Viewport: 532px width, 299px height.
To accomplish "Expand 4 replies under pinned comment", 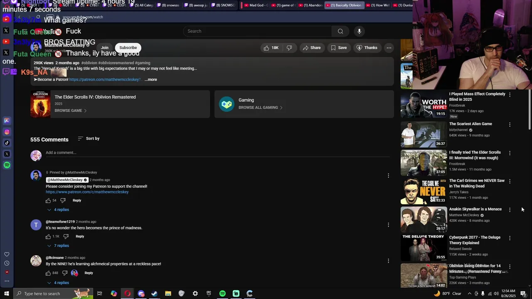I will coord(58,210).
